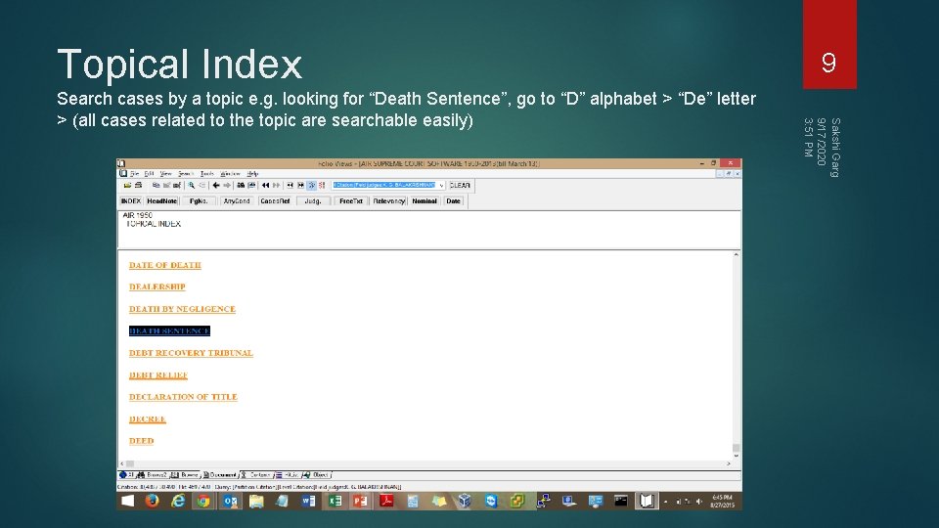939x528 pixels.
Task: Switch to the Object bottom tab
Action: [316, 475]
